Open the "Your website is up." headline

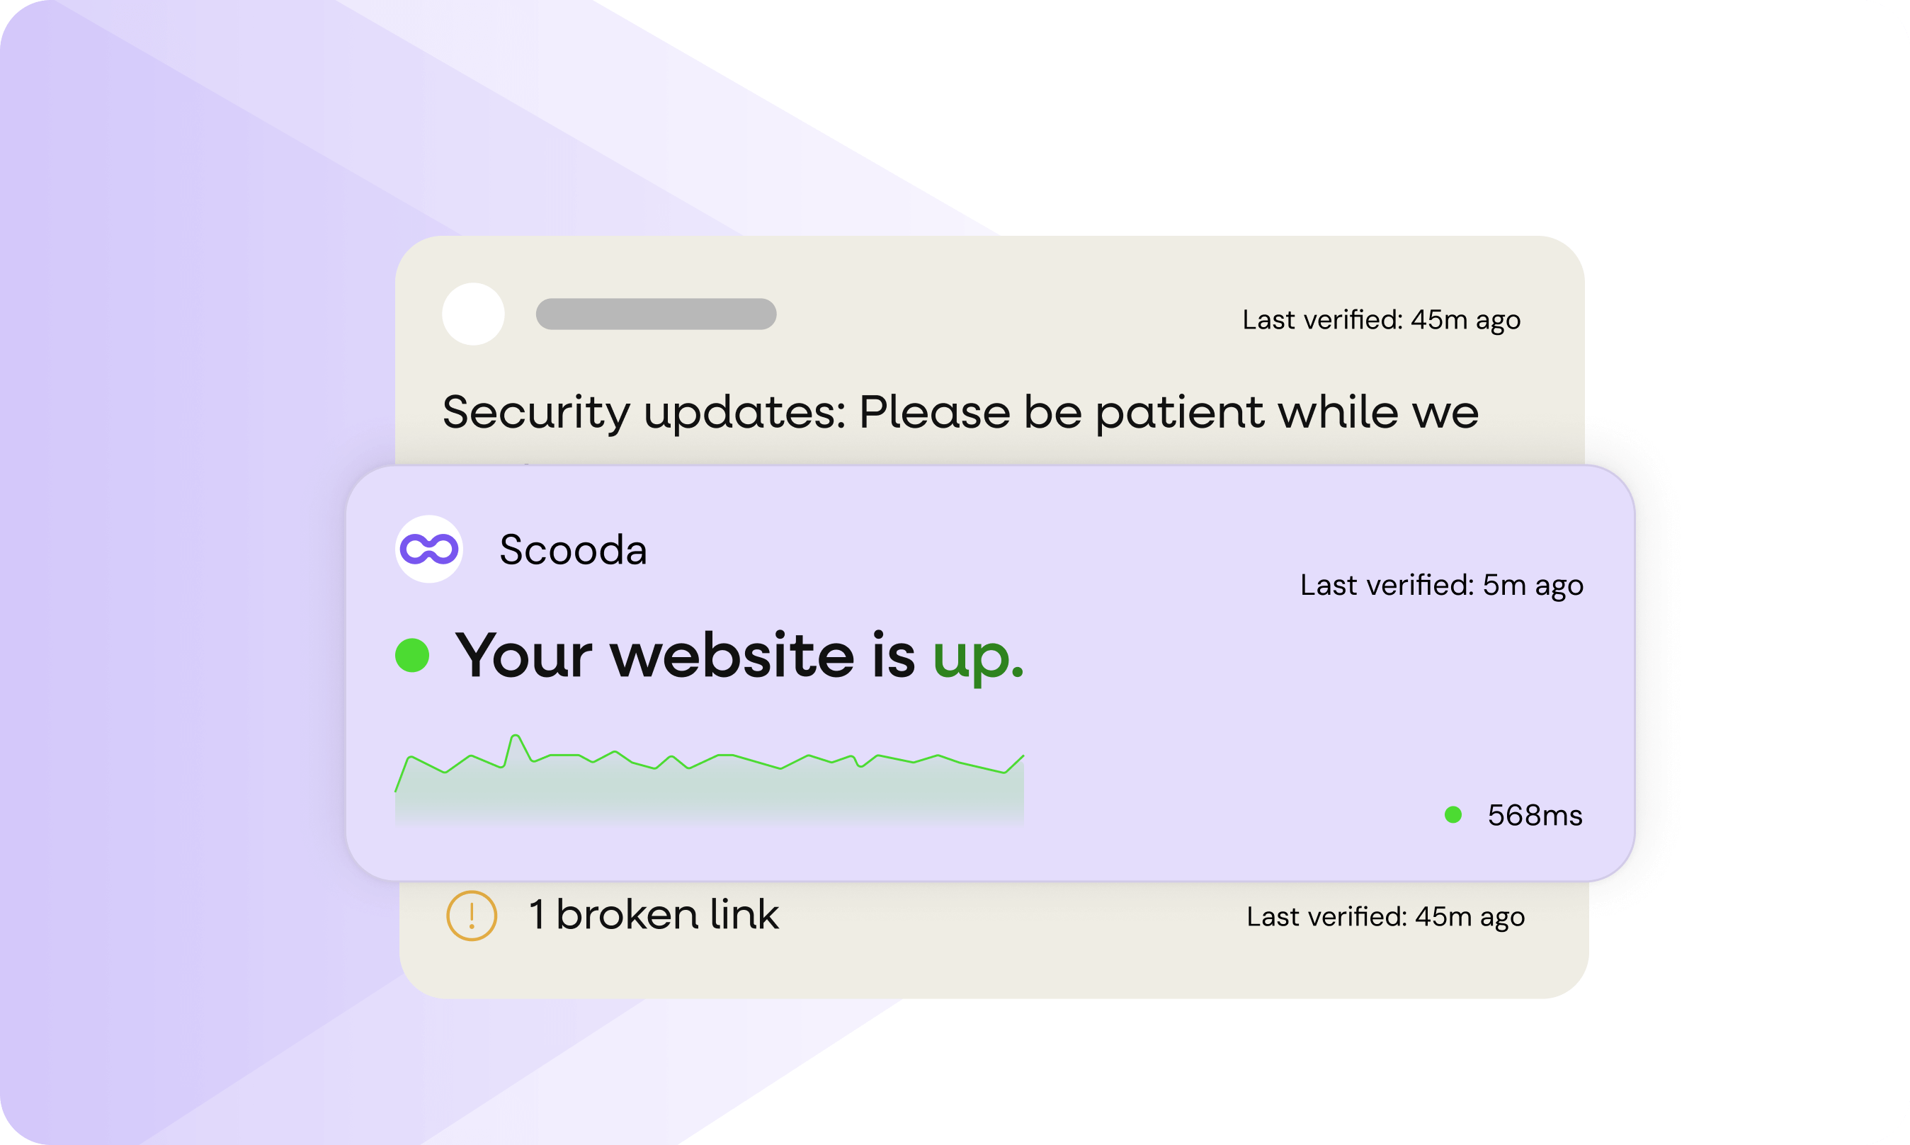click(x=738, y=656)
